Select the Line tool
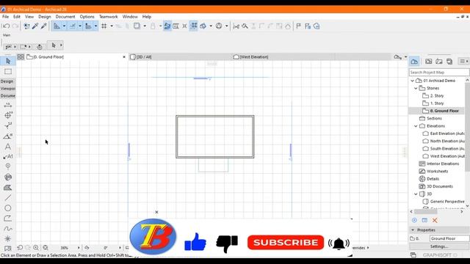470x264 pixels. coord(8,197)
